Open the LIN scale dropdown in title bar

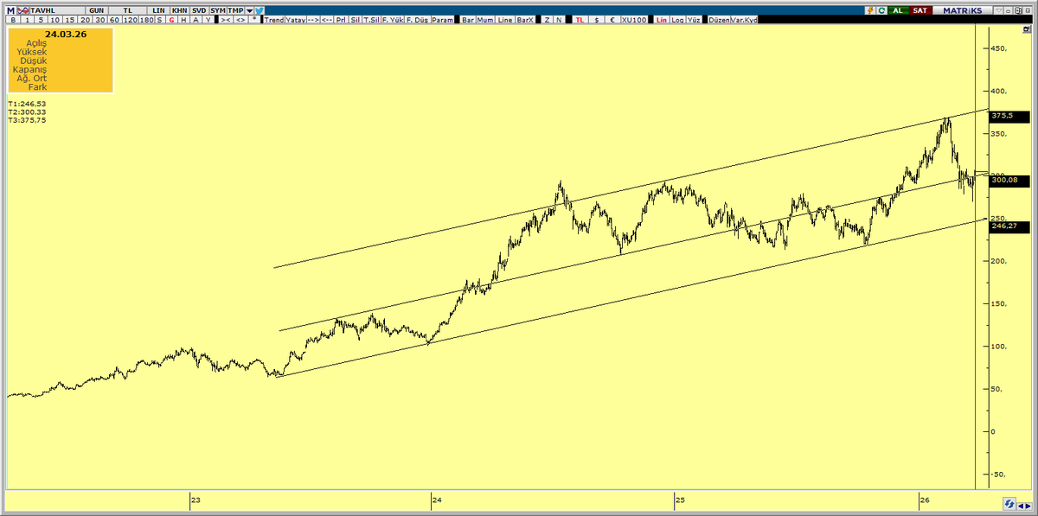click(158, 10)
